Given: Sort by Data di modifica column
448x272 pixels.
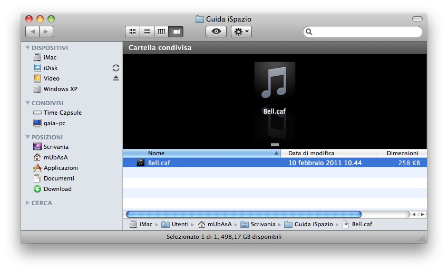Looking at the screenshot, I should pyautogui.click(x=328, y=153).
